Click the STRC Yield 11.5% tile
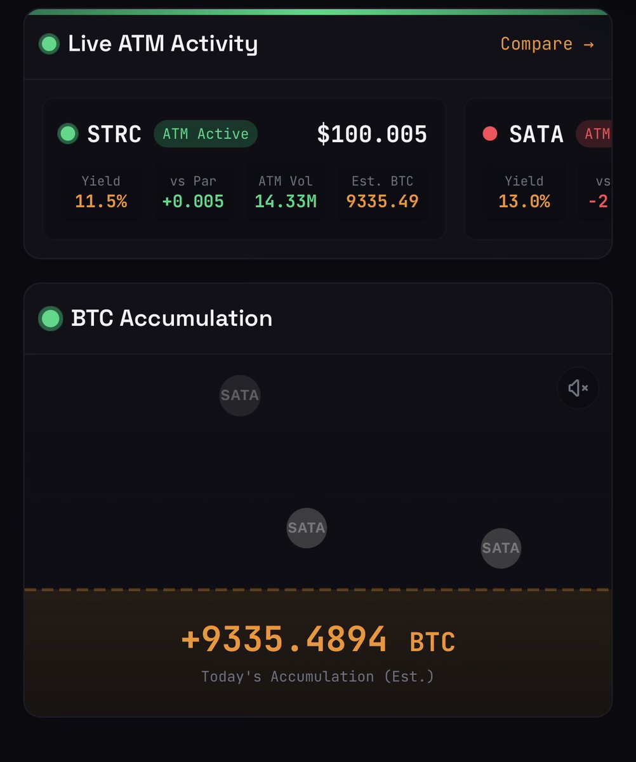This screenshot has width=636, height=762. pyautogui.click(x=101, y=192)
